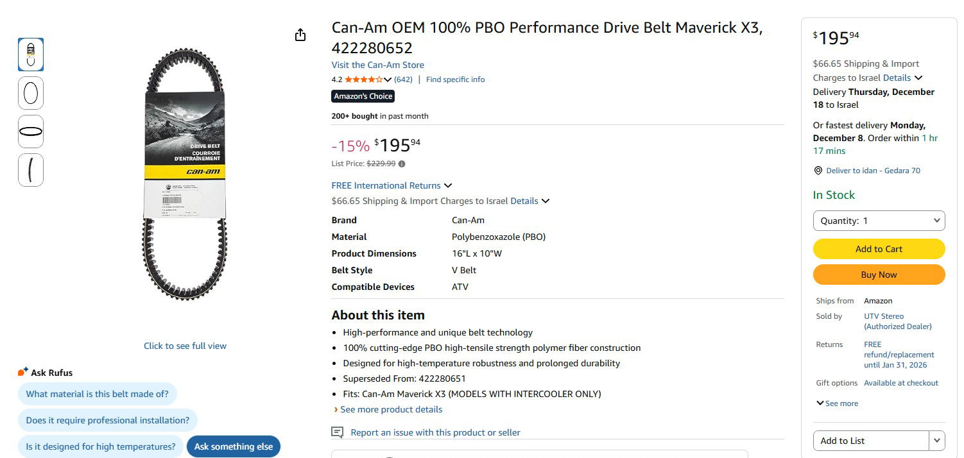Select the belt side-view thumbnail
The height and width of the screenshot is (458, 964).
pos(31,170)
